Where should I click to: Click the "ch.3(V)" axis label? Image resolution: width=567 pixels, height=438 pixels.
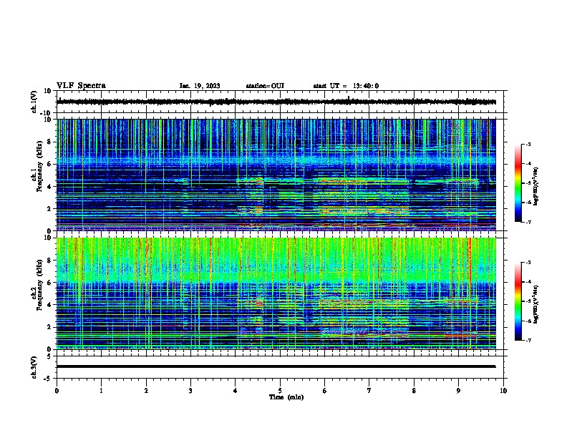click(34, 367)
